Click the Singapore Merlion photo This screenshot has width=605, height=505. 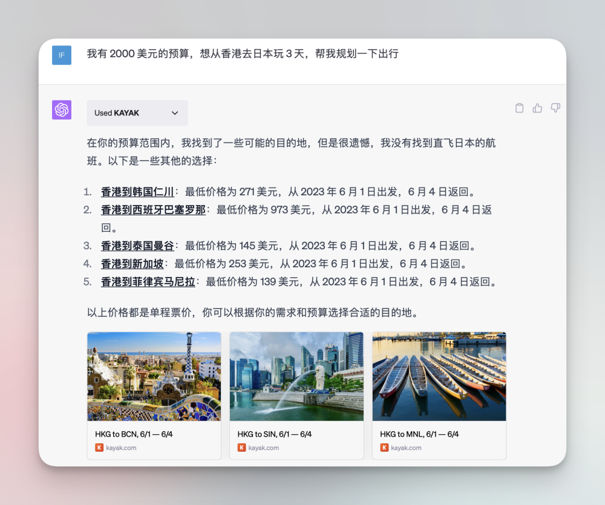click(296, 376)
